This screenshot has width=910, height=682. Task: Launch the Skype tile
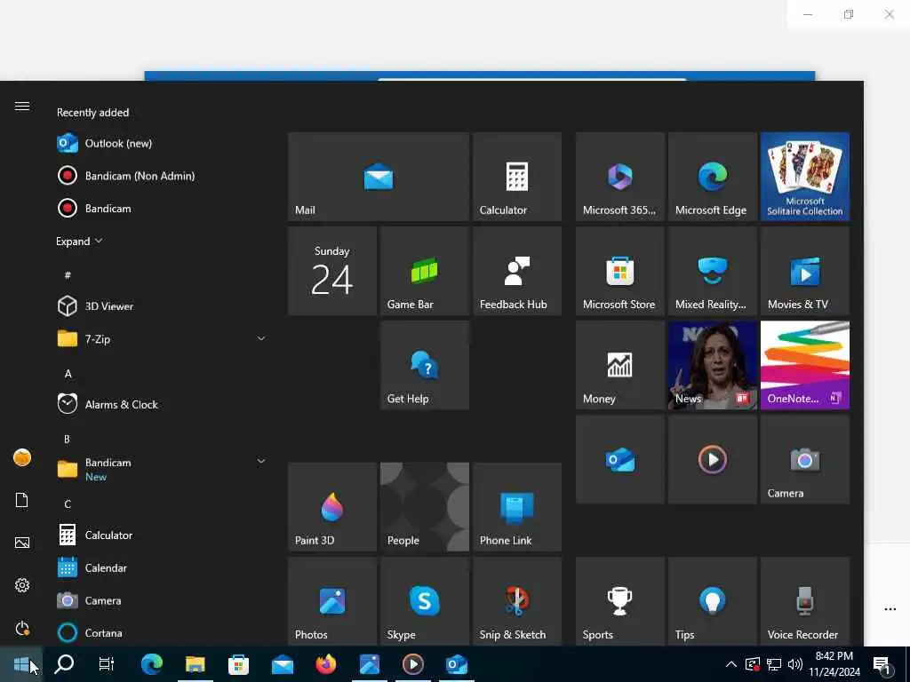[x=425, y=601]
